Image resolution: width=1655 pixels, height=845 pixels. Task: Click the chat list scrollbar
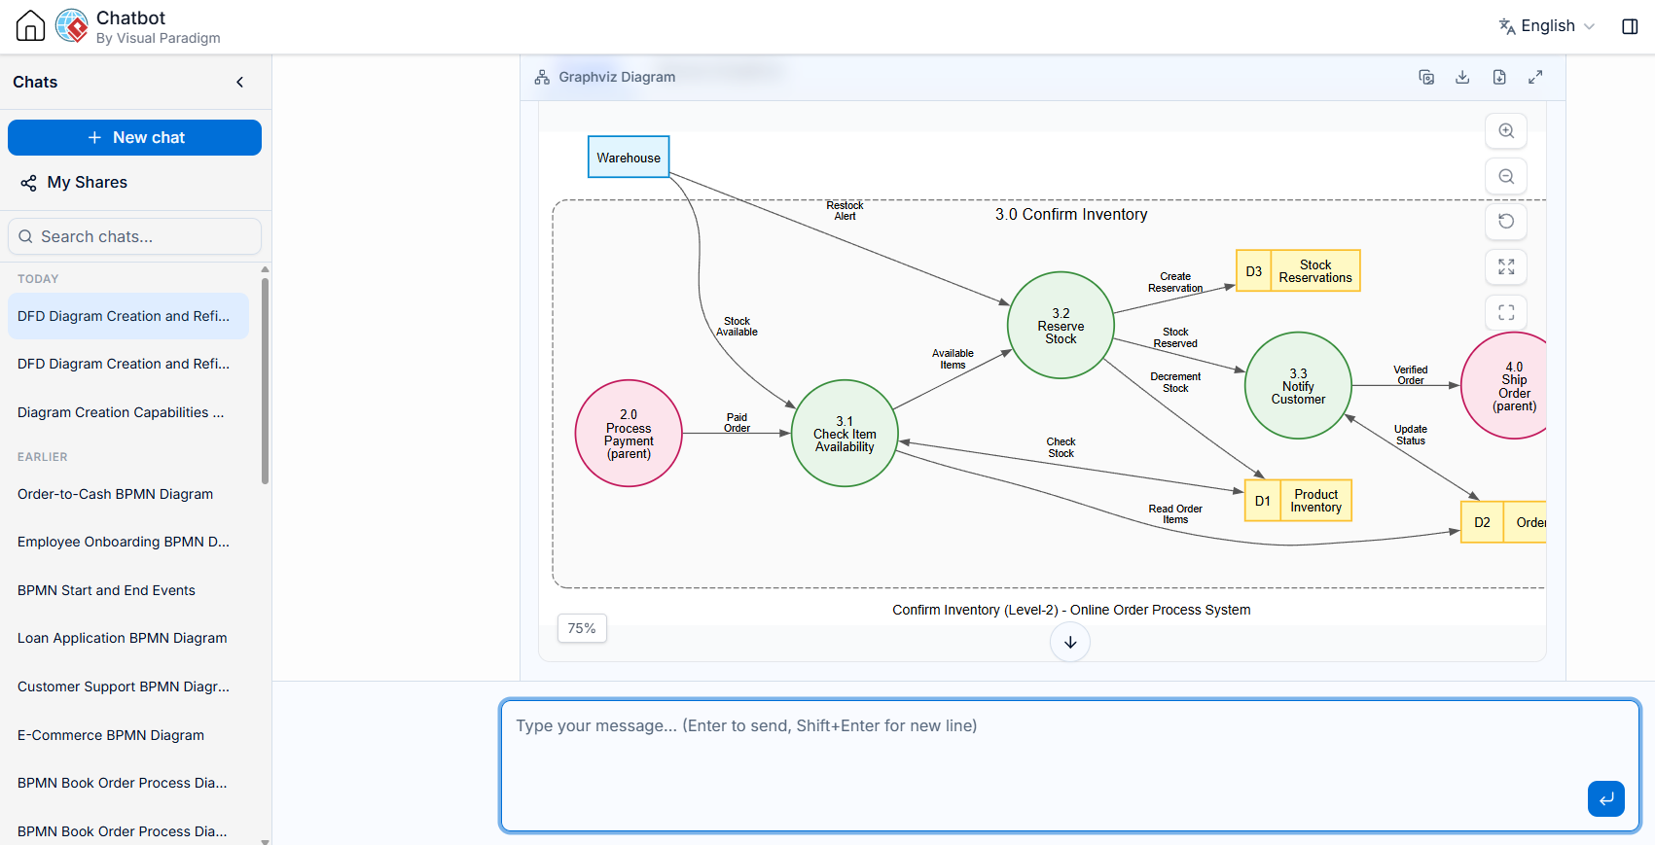coord(265,379)
